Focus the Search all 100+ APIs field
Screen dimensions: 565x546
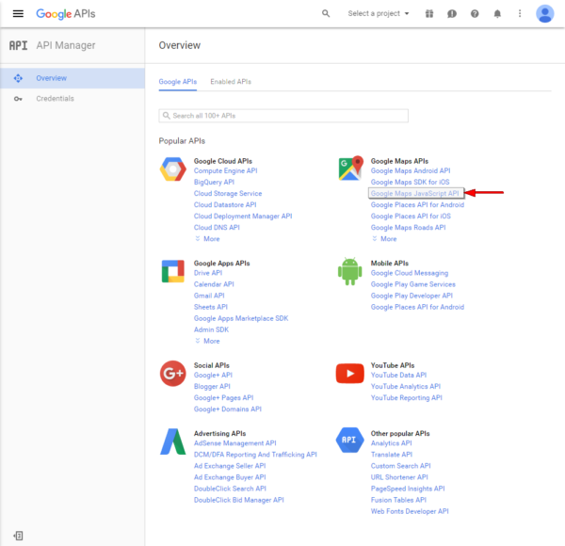pyautogui.click(x=283, y=116)
